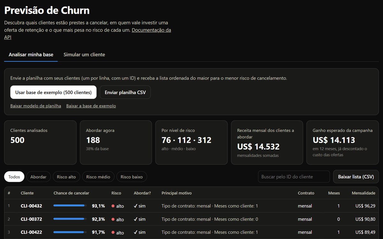Viewport: 383px width, 239px height.
Task: Switch to the Analisar minha base tab
Action: tap(31, 54)
